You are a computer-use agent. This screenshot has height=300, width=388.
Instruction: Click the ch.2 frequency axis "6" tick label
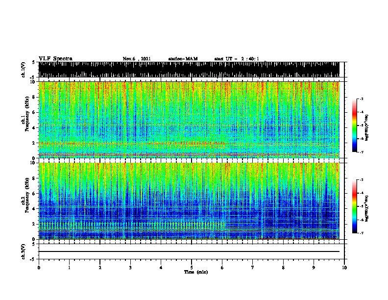click(34, 194)
